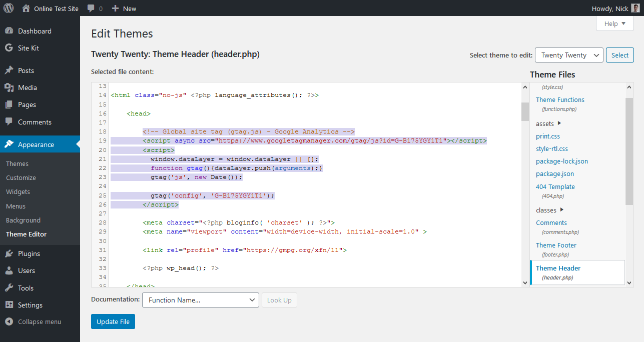Open the Twenty Twenty theme dropdown
This screenshot has width=644, height=342.
click(x=569, y=55)
